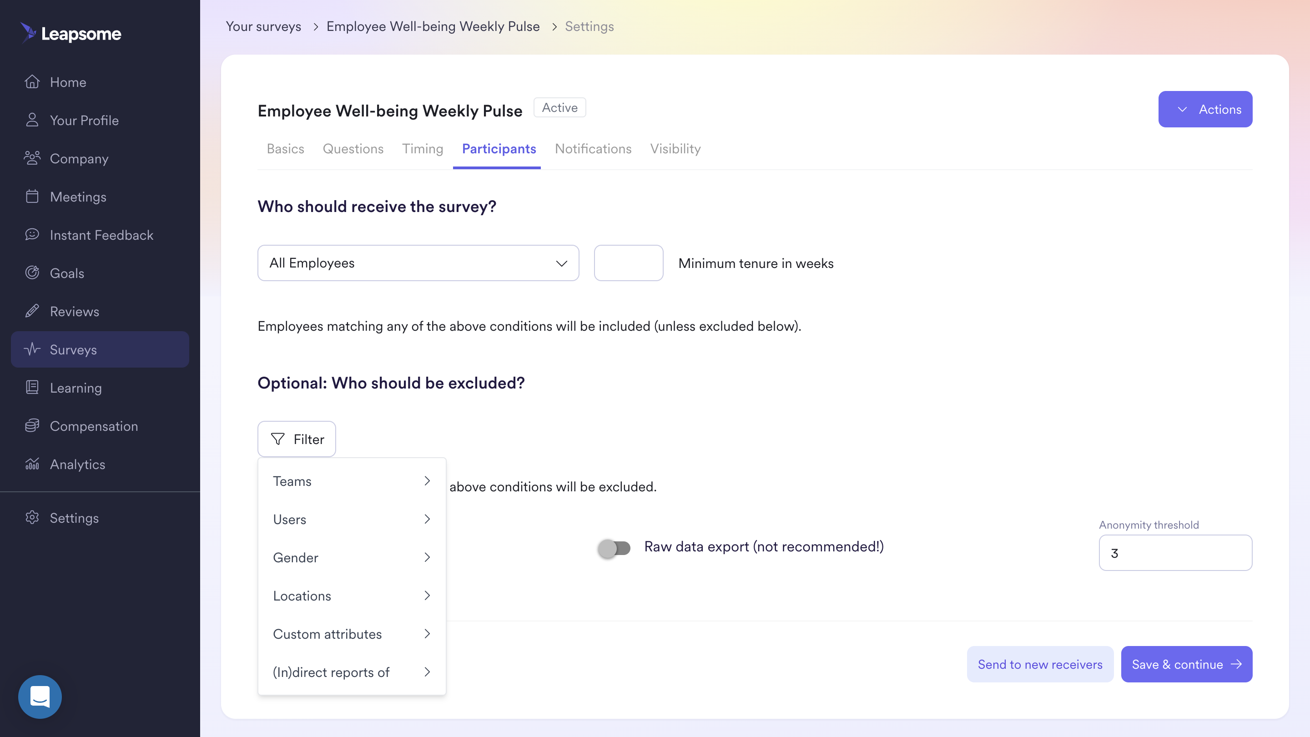
Task: Click the arrow icon on Save & continue
Action: [1236, 664]
